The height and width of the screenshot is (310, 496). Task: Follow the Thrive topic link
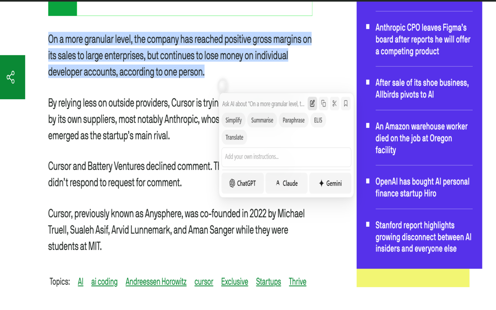pos(298,282)
